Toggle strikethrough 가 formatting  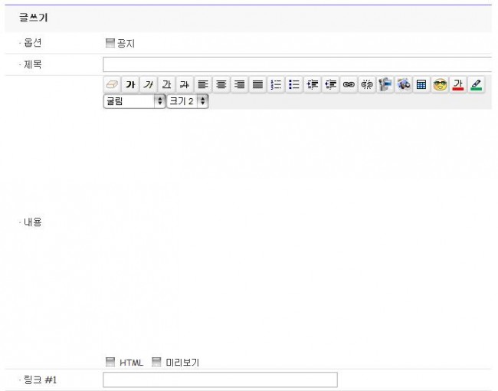click(185, 84)
